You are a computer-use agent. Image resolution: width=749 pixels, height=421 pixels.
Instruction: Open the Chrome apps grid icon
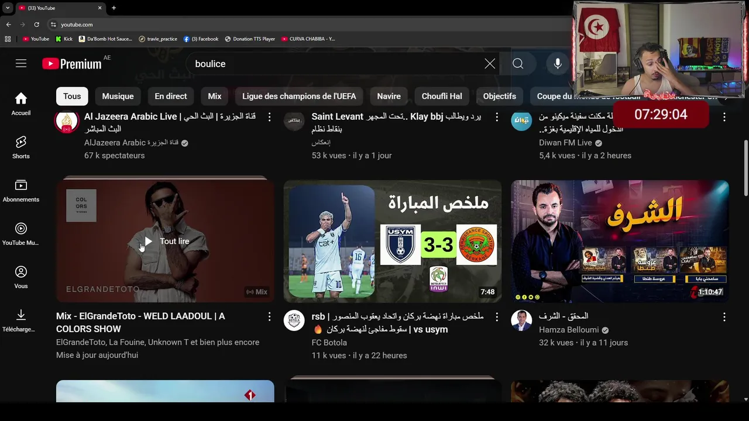(8, 39)
